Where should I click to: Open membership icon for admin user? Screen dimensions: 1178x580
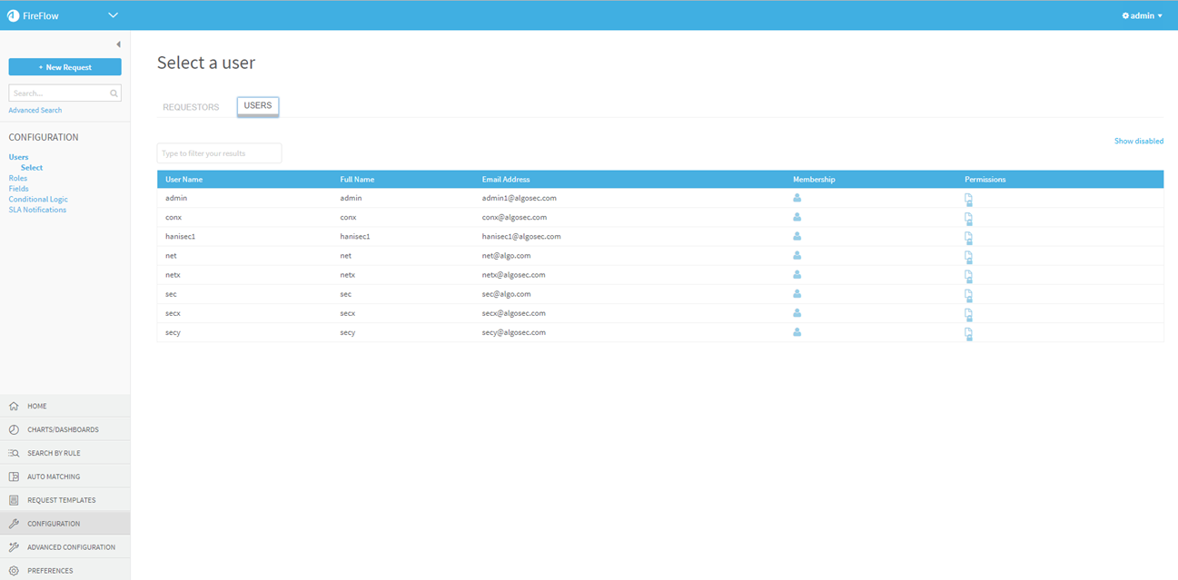tap(797, 198)
